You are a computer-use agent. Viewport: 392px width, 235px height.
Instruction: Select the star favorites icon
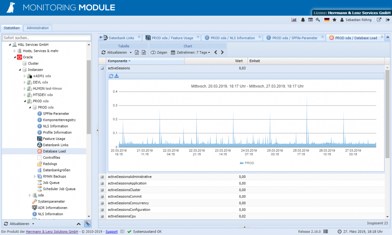pos(334,20)
